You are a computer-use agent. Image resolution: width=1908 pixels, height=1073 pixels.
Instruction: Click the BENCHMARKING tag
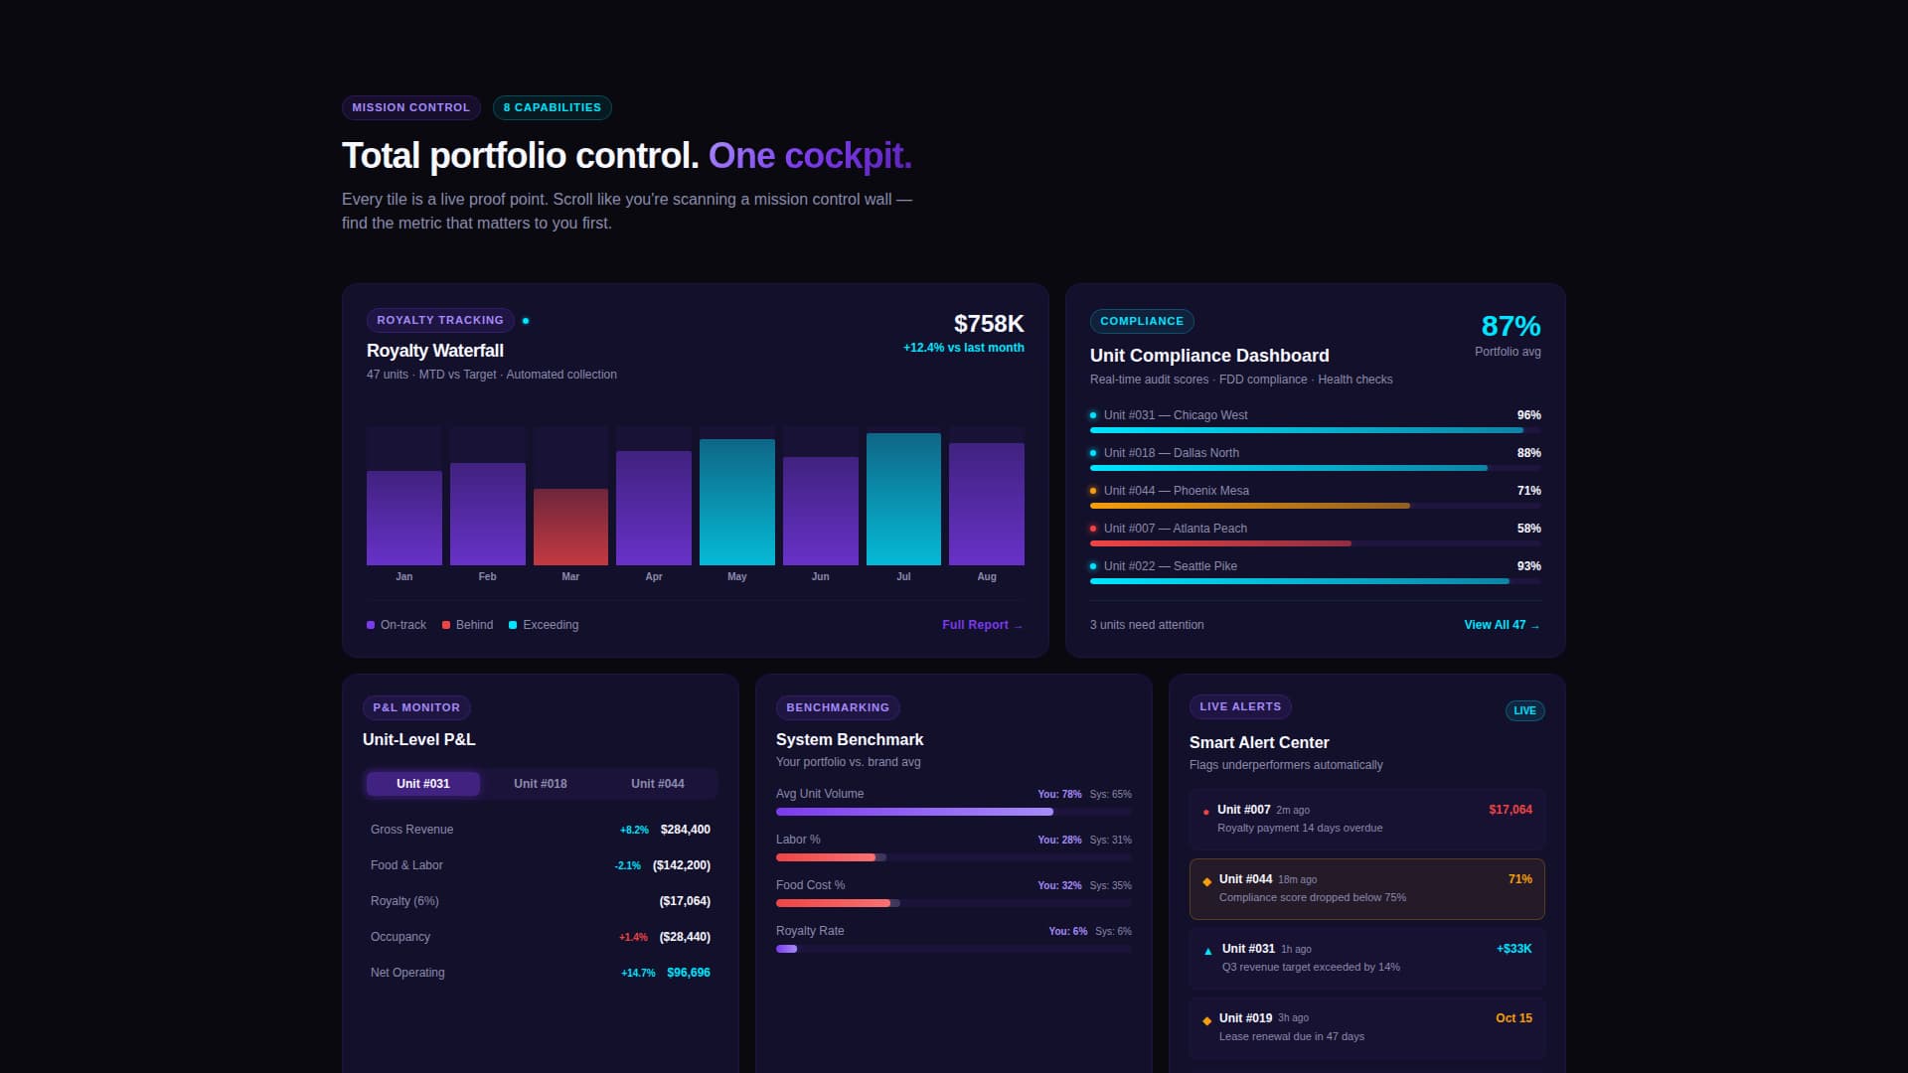838,707
